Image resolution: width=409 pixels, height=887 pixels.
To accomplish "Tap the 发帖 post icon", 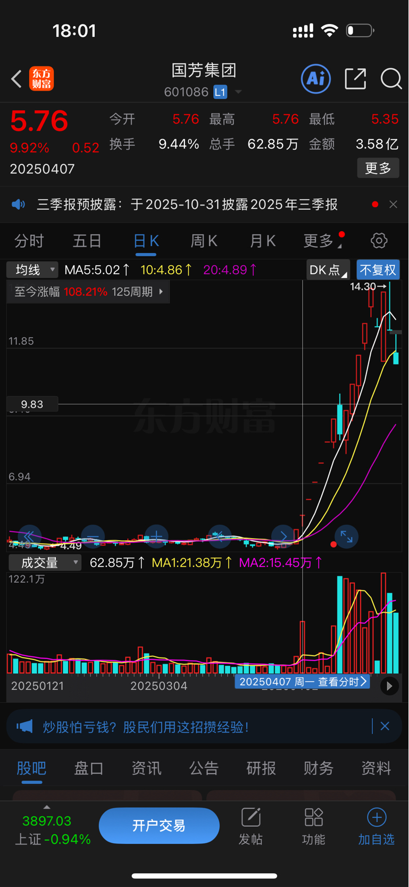I will 251,826.
